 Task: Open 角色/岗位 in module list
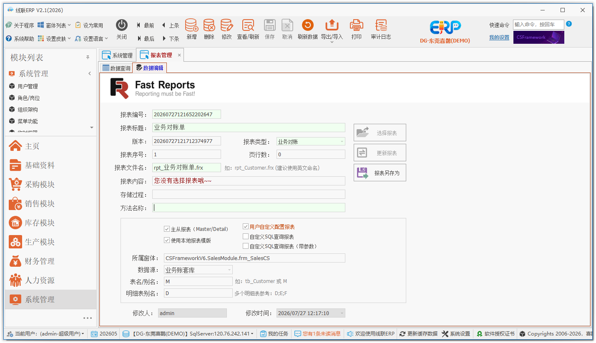click(28, 98)
